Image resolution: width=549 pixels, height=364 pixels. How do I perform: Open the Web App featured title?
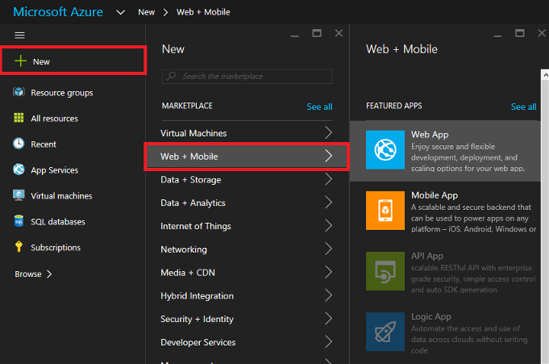[x=430, y=135]
